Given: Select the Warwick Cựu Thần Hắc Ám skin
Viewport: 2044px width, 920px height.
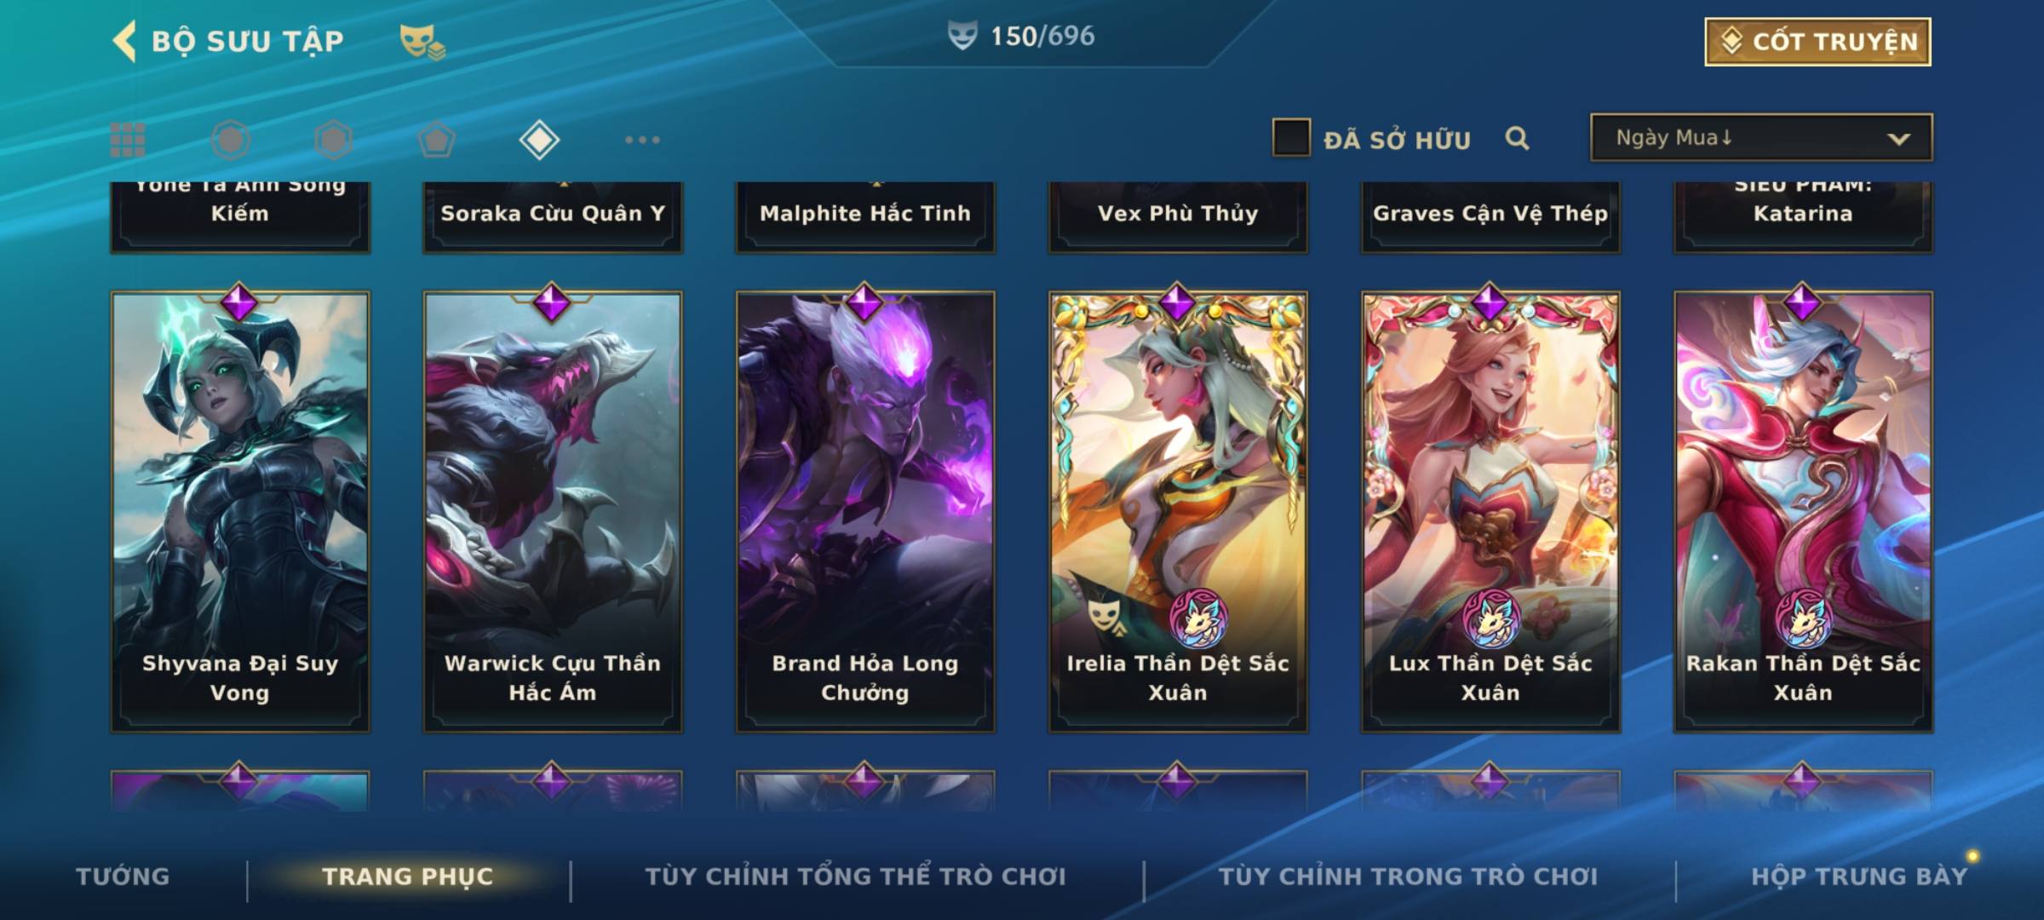Looking at the screenshot, I should pyautogui.click(x=553, y=511).
